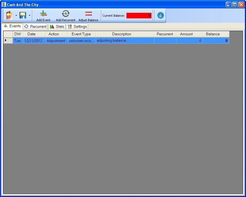Click the red Current Balance field
This screenshot has height=197, width=246.
[x=139, y=16]
